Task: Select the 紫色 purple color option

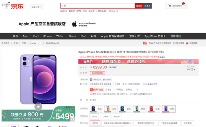Action: [x=169, y=109]
